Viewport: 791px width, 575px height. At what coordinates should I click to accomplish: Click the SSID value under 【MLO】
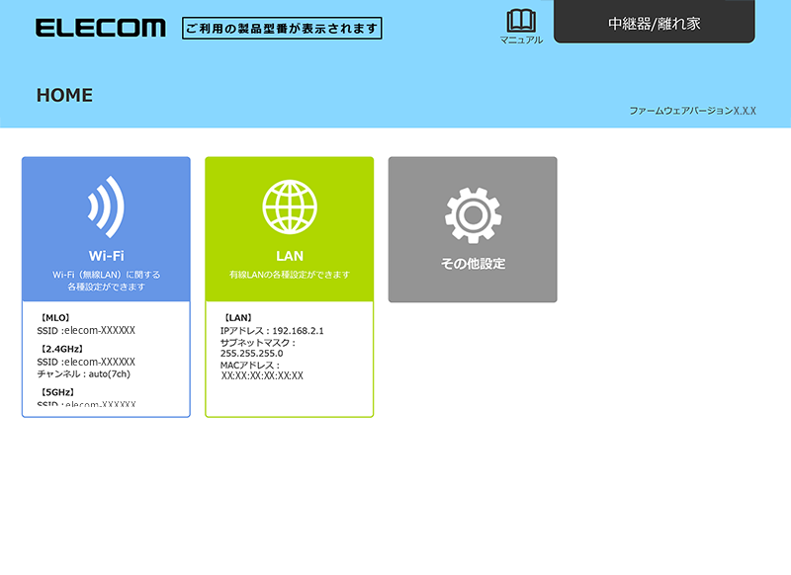pos(100,331)
